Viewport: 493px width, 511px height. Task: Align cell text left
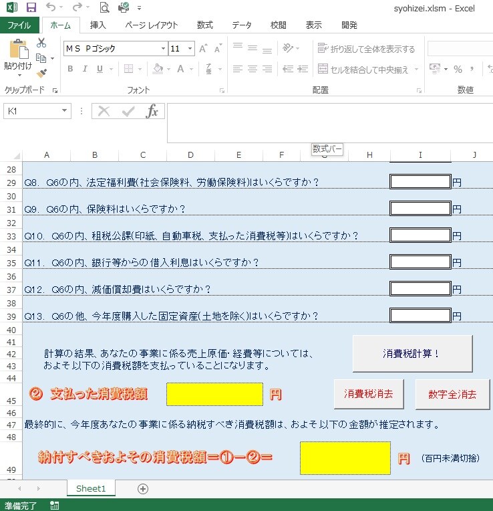click(238, 69)
